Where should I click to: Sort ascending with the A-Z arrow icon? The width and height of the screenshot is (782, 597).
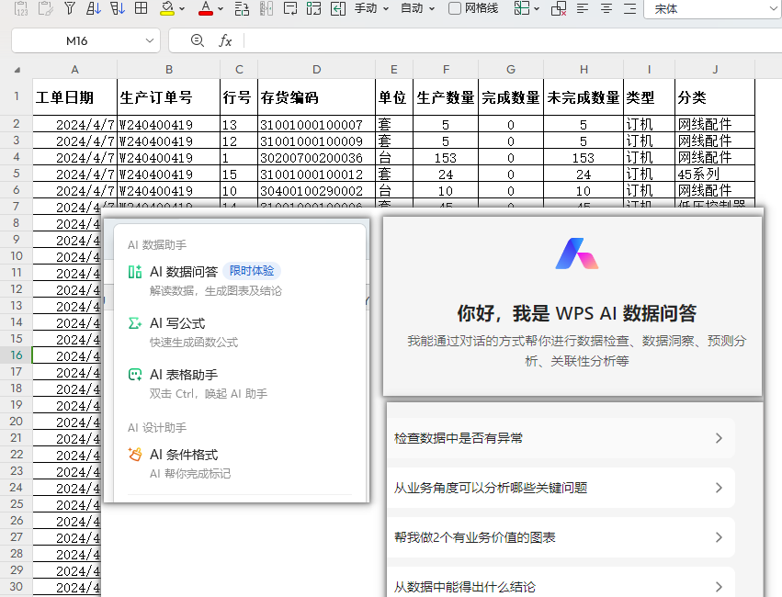pos(93,8)
